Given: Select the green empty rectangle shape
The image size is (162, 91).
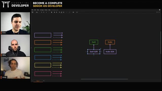Looking at the screenshot, I should (43, 50).
